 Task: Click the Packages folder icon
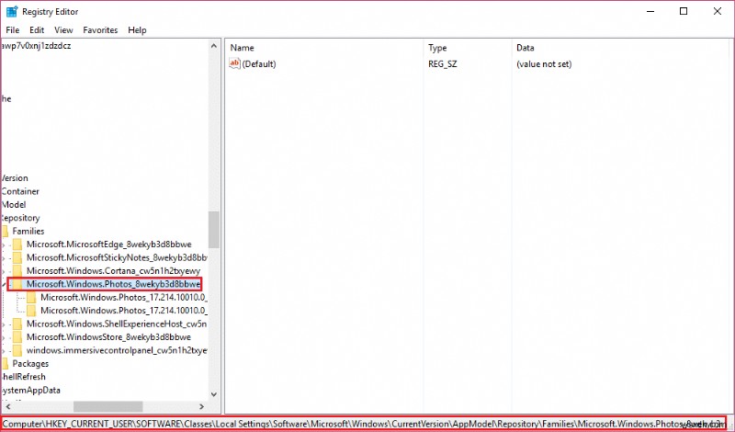[6, 363]
